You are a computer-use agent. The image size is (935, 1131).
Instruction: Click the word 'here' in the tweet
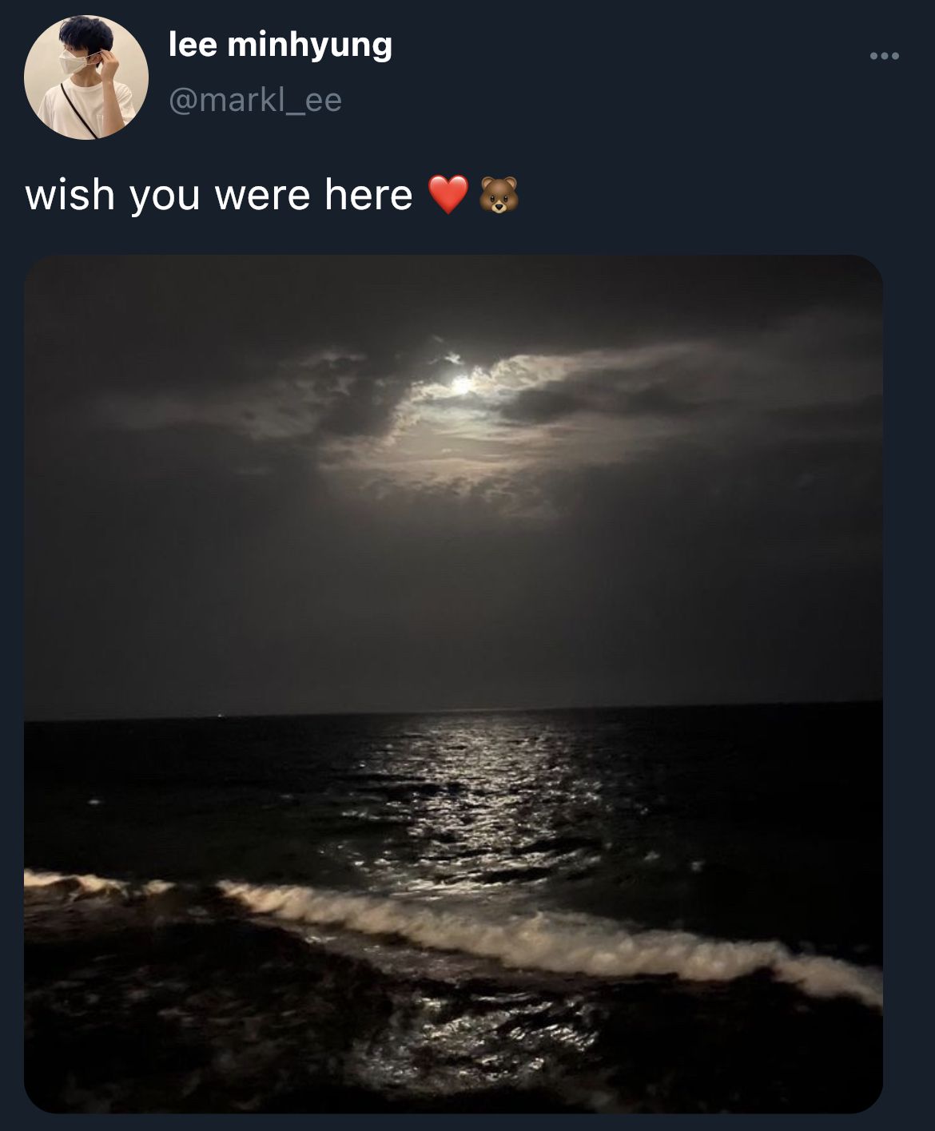368,195
